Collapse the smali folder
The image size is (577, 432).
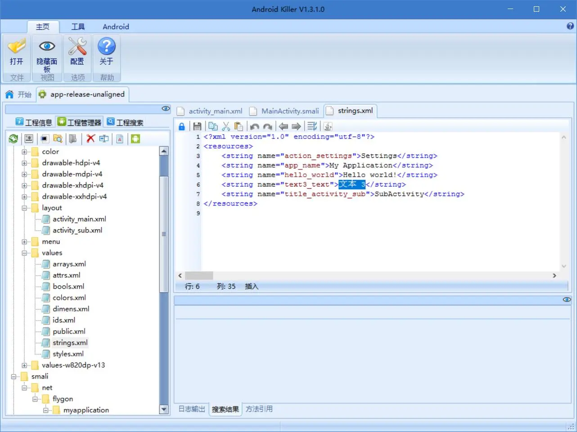click(14, 377)
